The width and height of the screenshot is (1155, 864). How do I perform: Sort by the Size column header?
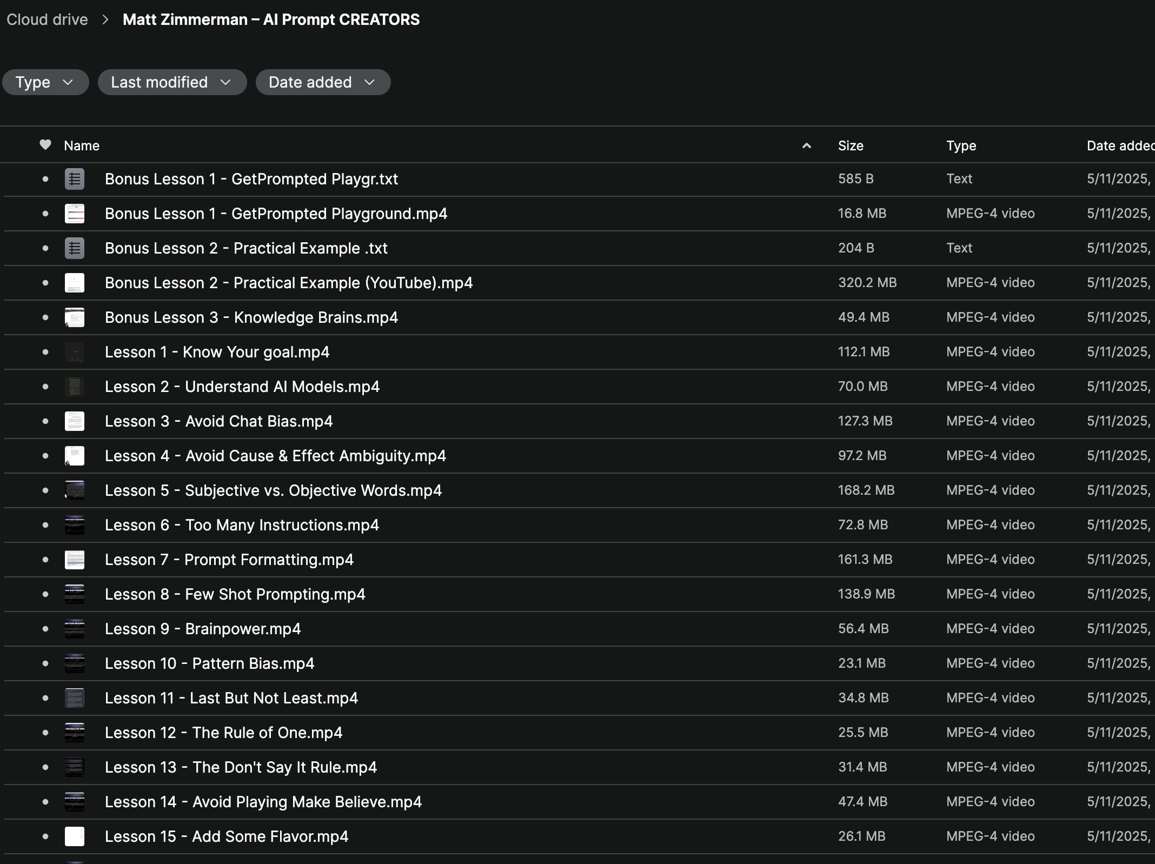coord(851,145)
